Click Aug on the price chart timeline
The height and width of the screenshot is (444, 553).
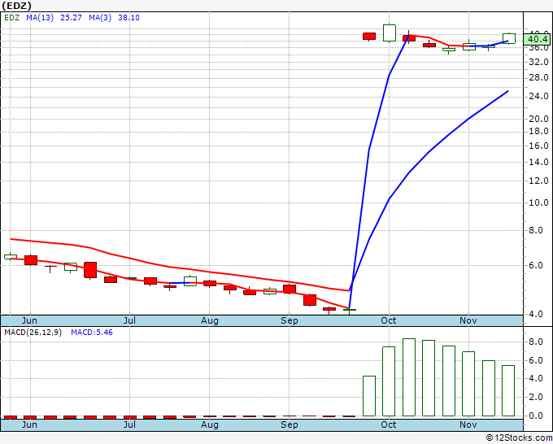pos(210,320)
